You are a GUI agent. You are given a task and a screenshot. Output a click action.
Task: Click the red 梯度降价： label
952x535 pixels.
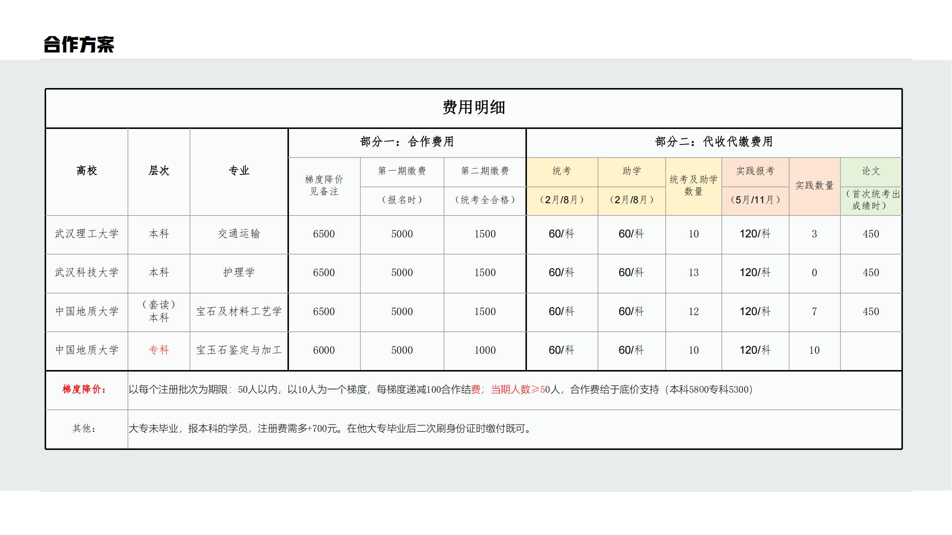(x=84, y=389)
